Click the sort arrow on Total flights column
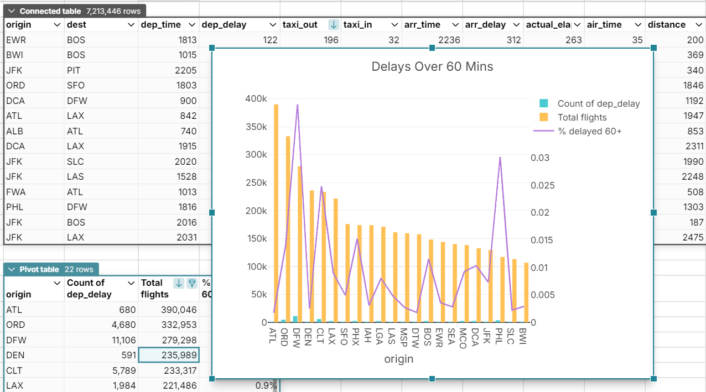706x392 pixels. point(178,283)
